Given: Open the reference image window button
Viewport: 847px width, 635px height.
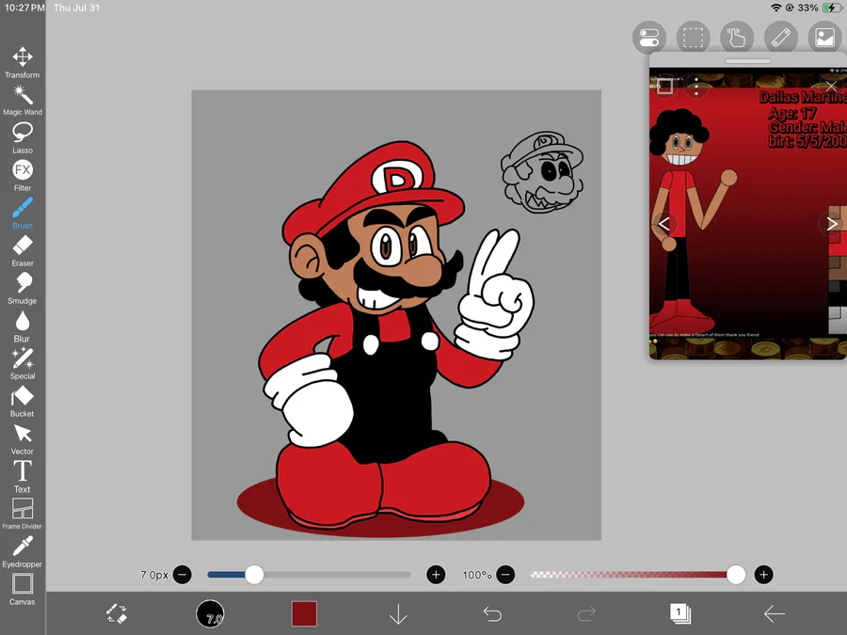Looking at the screenshot, I should click(824, 38).
